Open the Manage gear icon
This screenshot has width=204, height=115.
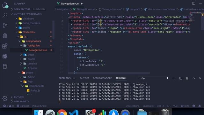5,98
